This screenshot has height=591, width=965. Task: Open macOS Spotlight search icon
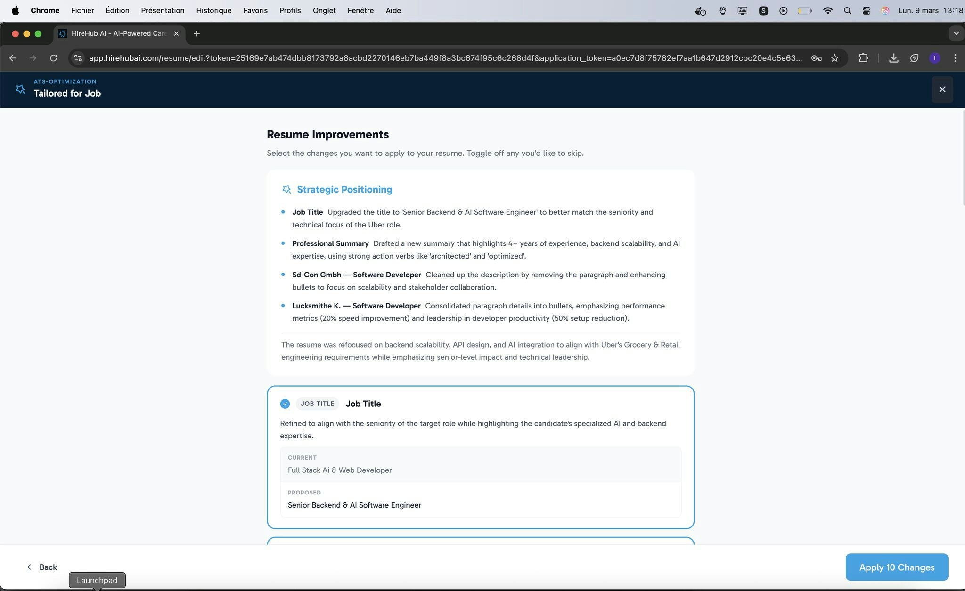click(847, 10)
